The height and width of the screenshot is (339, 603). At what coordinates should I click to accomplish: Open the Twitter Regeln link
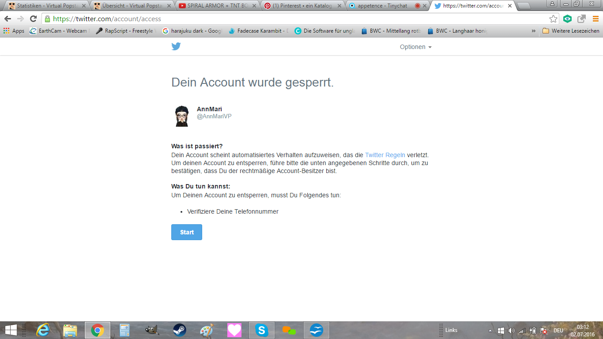point(385,155)
